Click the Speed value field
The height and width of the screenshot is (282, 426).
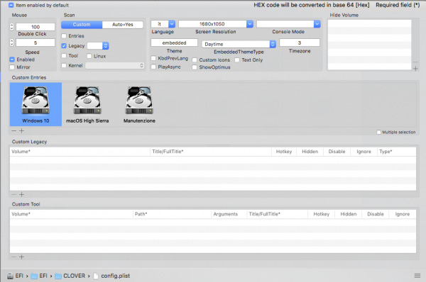click(x=35, y=43)
